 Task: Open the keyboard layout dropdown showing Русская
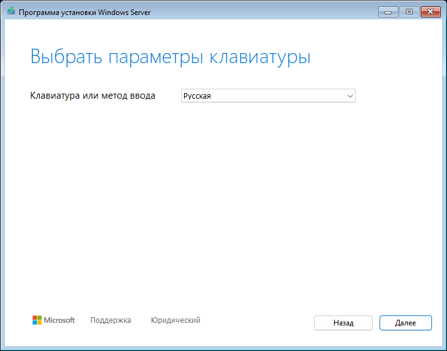click(x=268, y=96)
